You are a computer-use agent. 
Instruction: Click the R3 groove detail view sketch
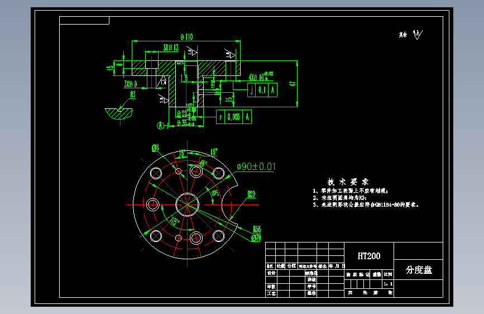point(119,113)
